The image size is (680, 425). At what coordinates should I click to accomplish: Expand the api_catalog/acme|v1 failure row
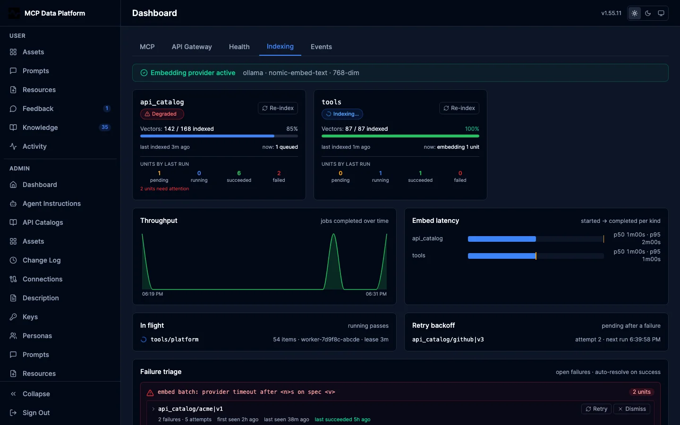pos(153,409)
